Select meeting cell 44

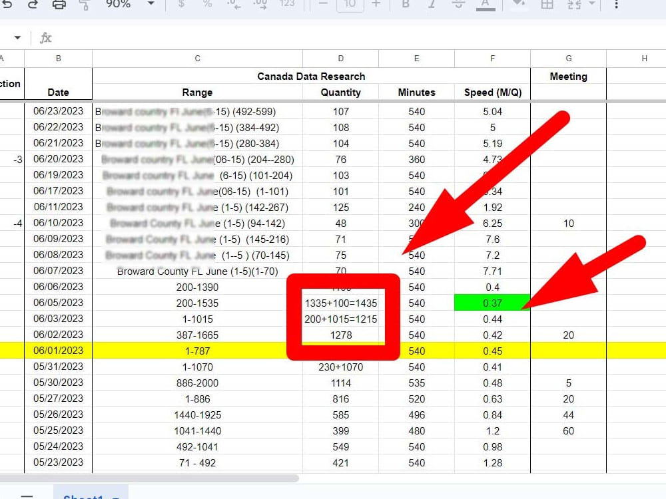point(568,415)
